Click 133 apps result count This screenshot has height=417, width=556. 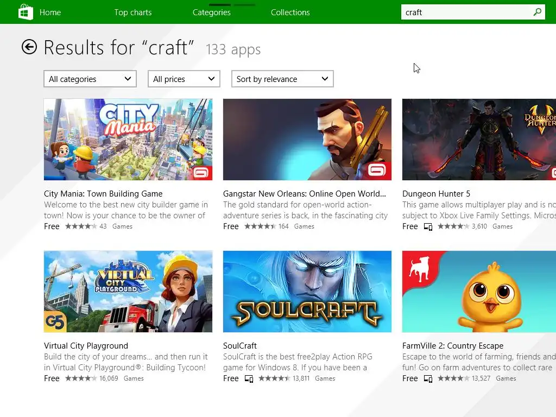pyautogui.click(x=233, y=49)
